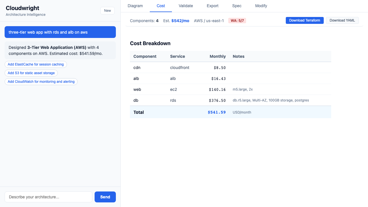The width and height of the screenshot is (368, 207).
Task: Open the Spec tab
Action: tap(237, 6)
